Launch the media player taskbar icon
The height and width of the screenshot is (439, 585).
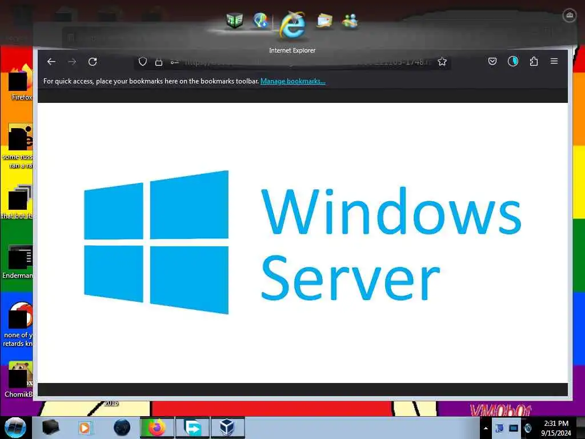coord(85,428)
